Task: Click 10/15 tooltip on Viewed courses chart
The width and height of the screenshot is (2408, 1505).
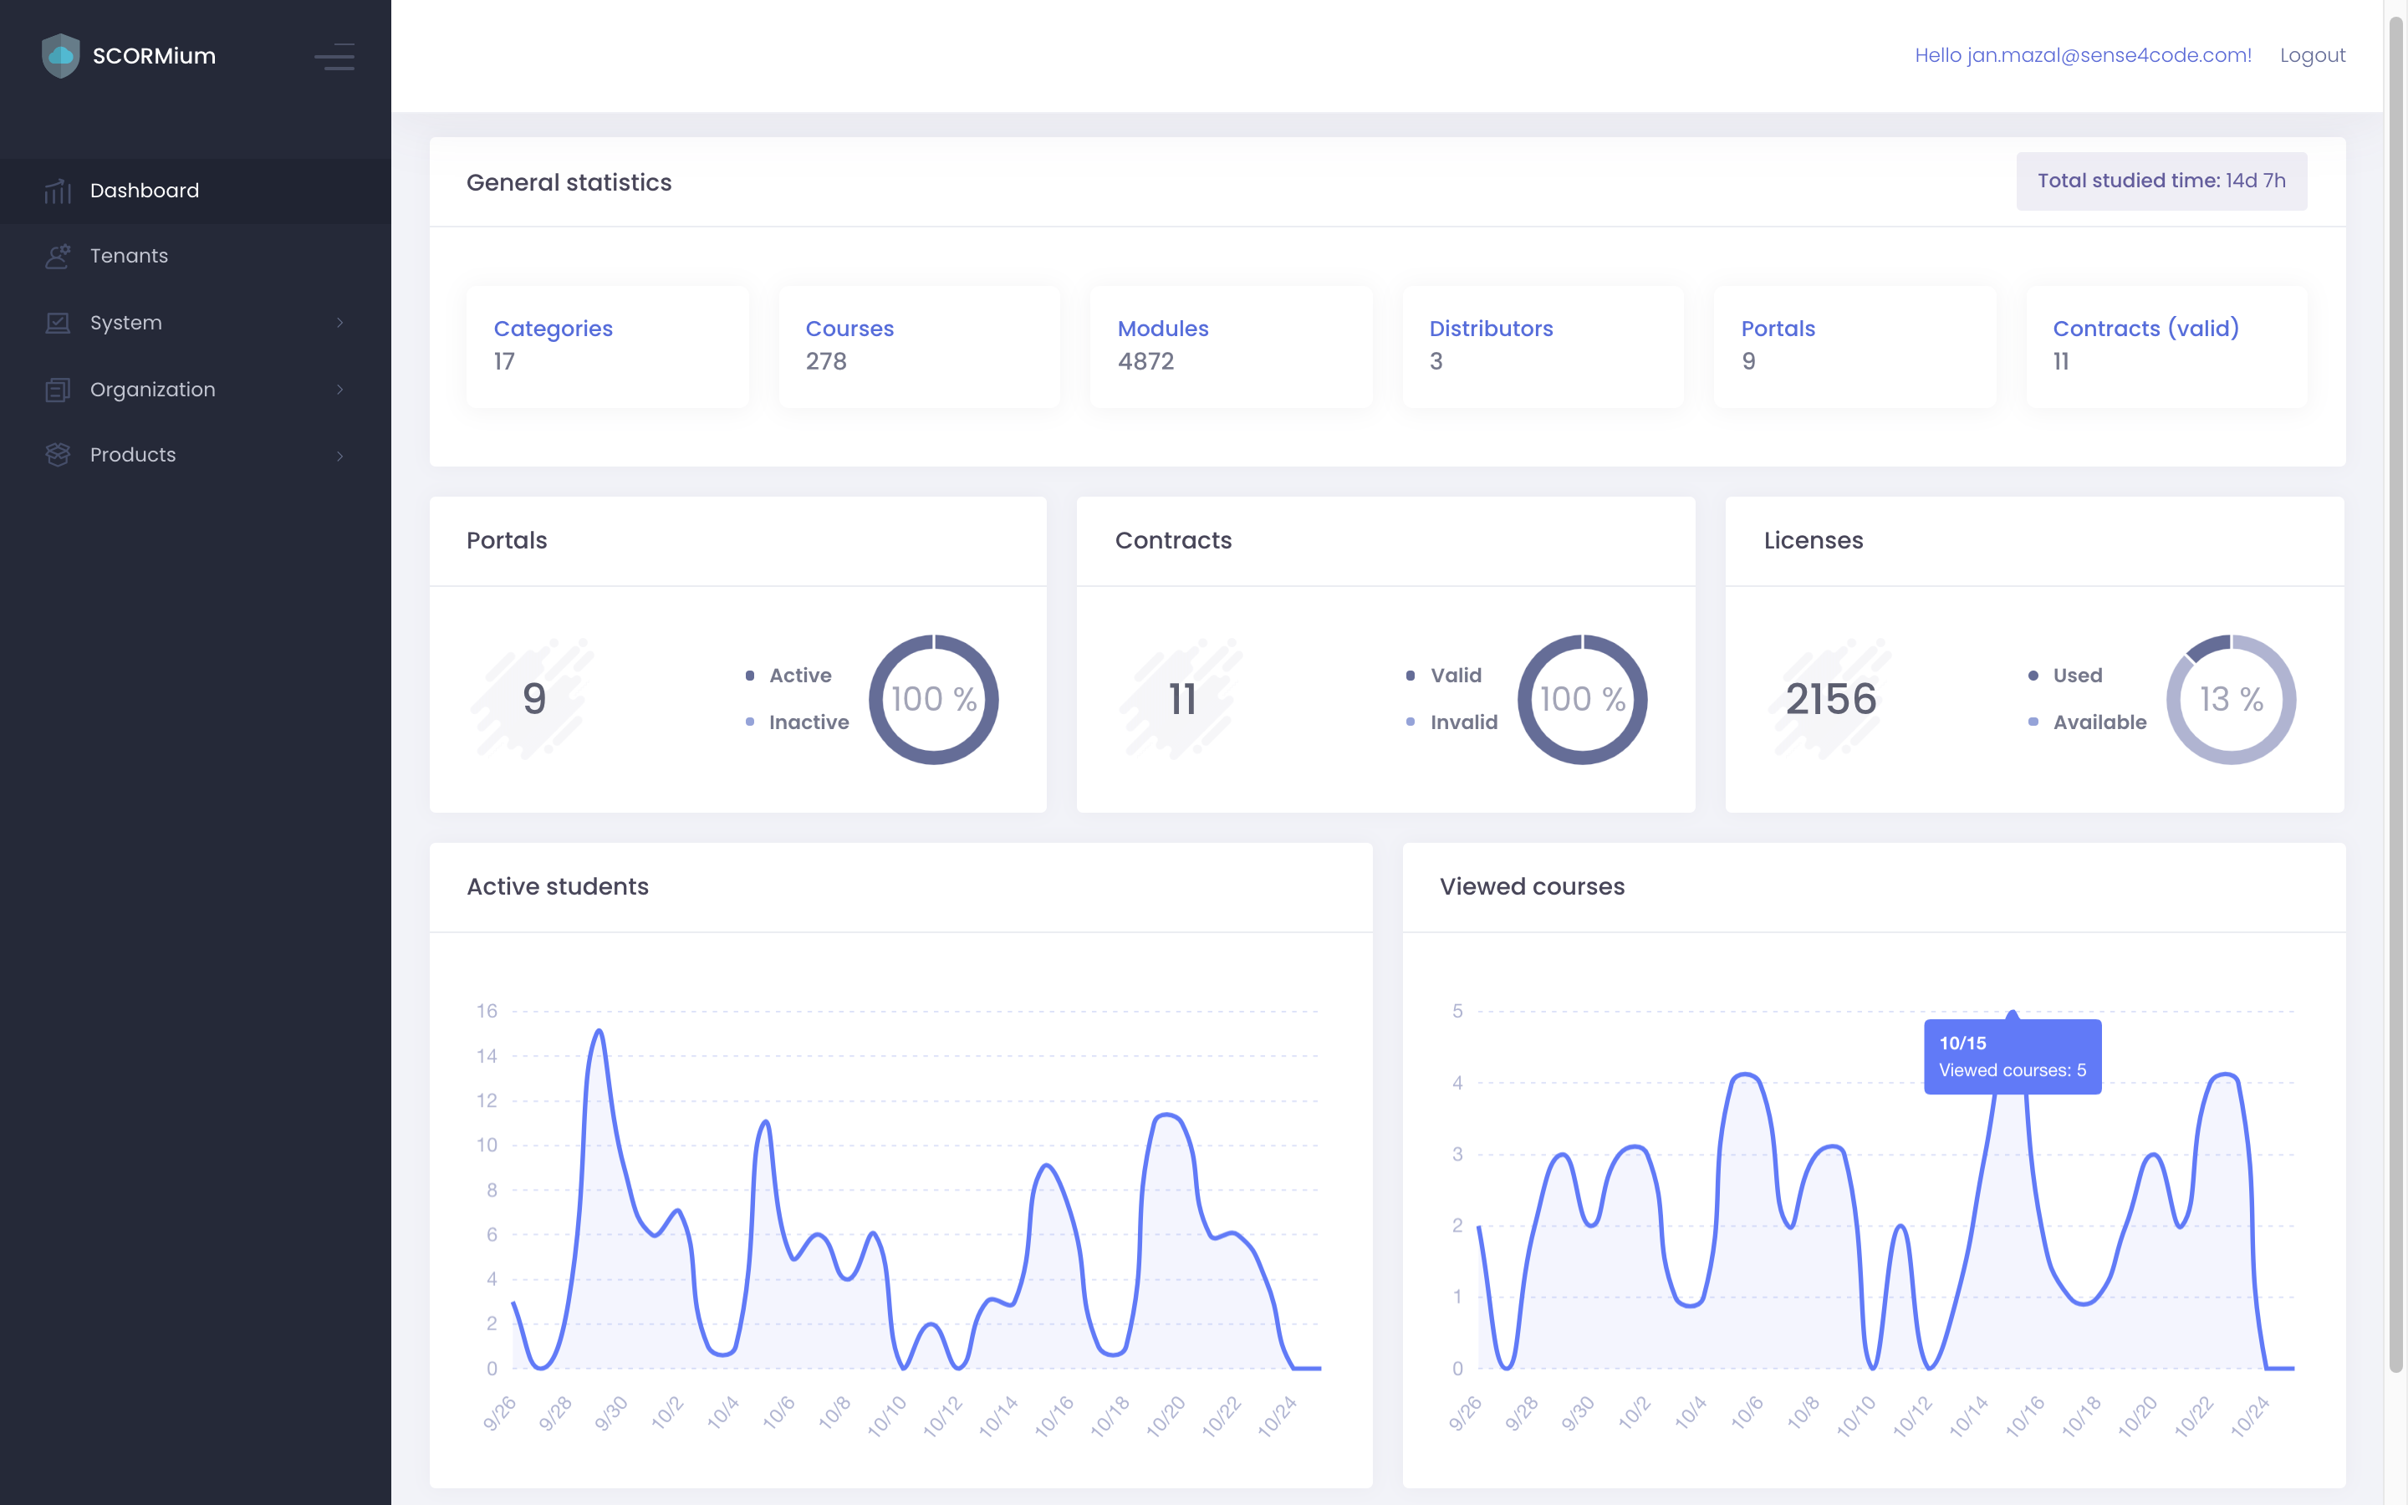Action: (x=2012, y=1057)
